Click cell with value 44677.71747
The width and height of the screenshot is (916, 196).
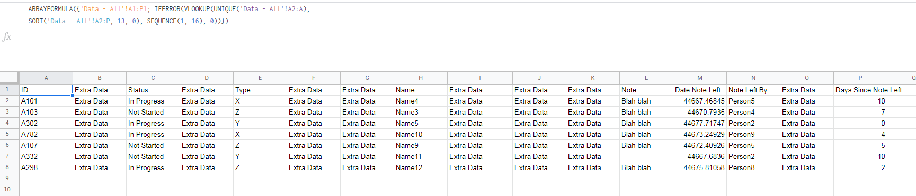[700, 123]
